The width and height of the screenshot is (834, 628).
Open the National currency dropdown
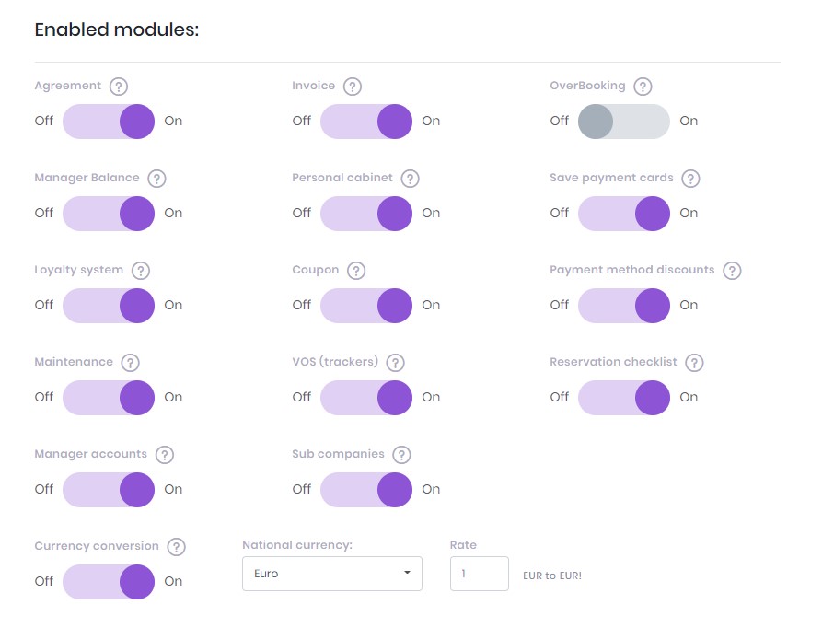(331, 574)
